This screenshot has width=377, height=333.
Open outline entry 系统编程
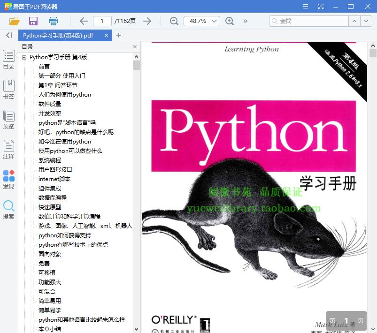pos(50,160)
